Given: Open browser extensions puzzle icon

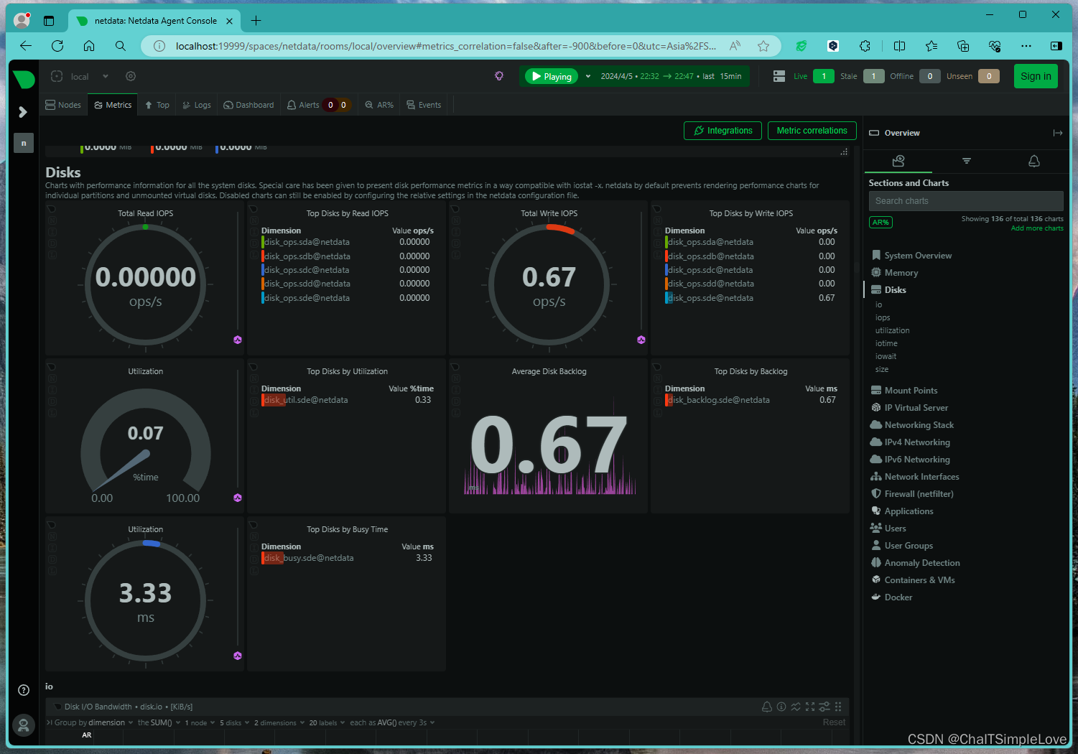Looking at the screenshot, I should point(865,46).
